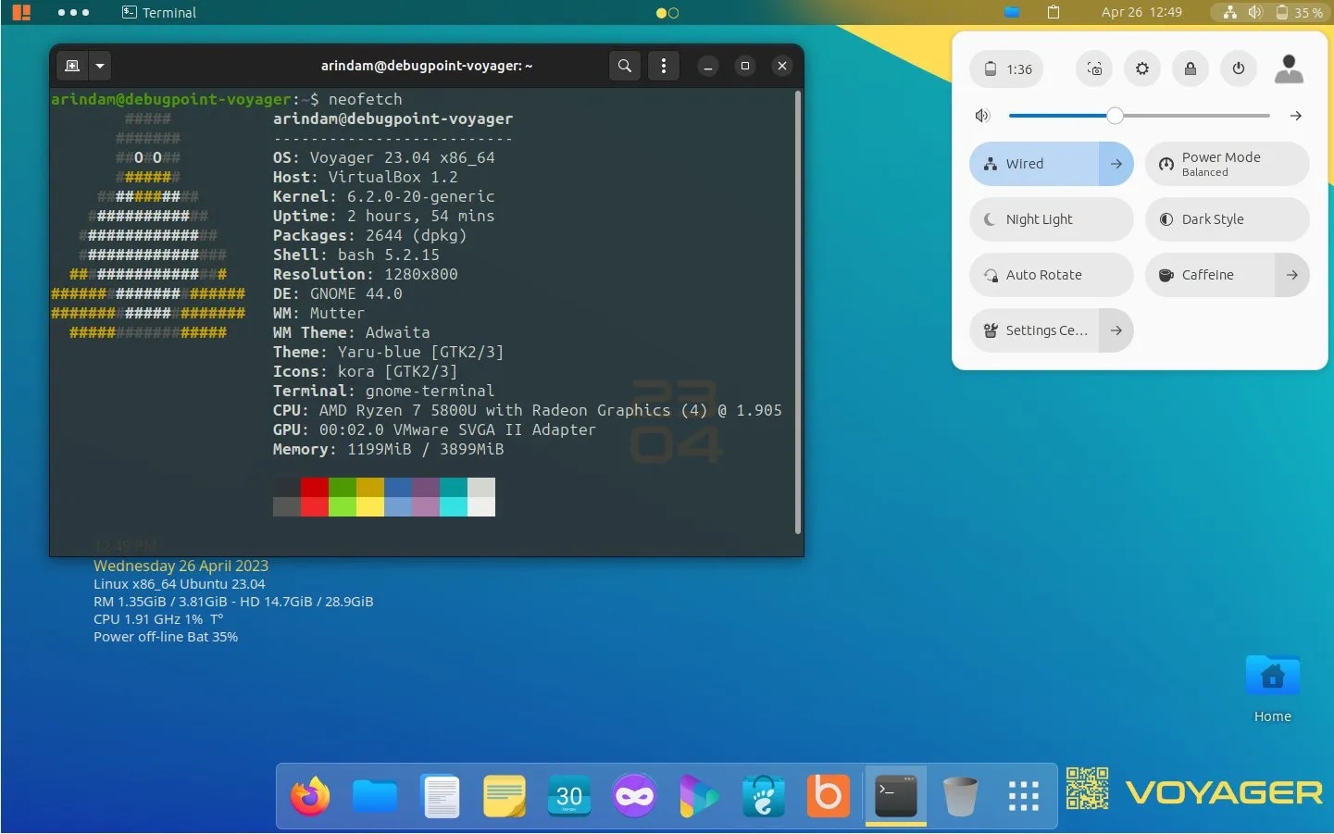
Task: Enable Night Light
Action: [x=1040, y=219]
